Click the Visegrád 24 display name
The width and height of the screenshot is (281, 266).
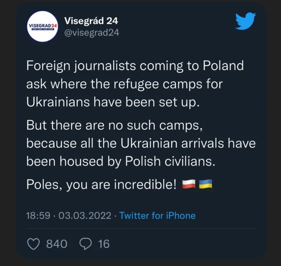[x=91, y=20]
